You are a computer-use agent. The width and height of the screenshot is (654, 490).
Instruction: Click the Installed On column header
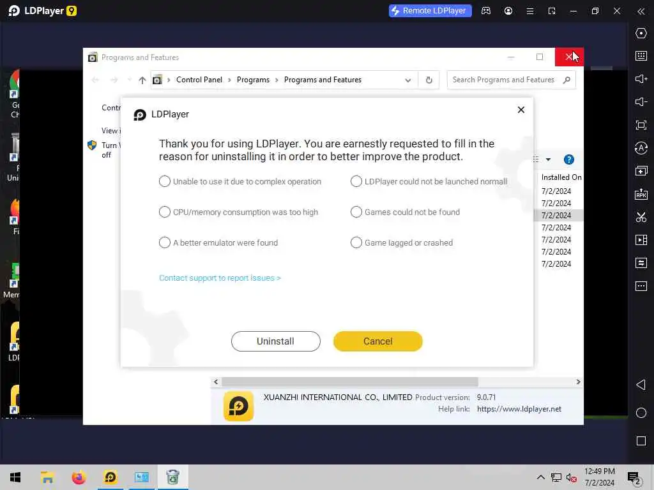pos(561,177)
